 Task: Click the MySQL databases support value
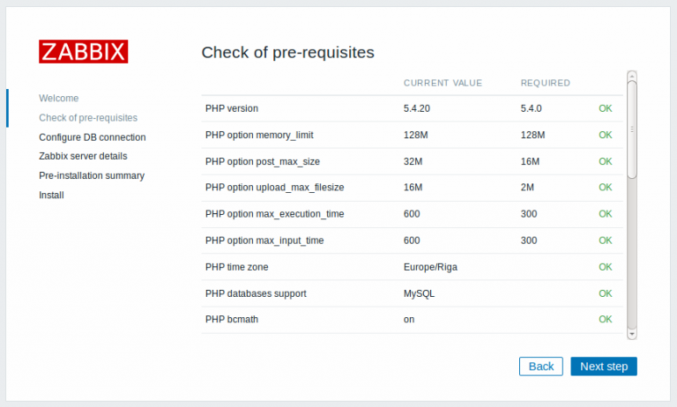pos(419,293)
